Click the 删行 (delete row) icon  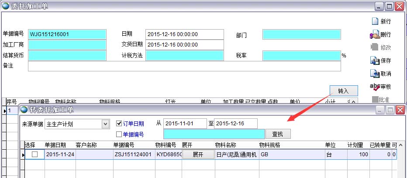pos(374,34)
